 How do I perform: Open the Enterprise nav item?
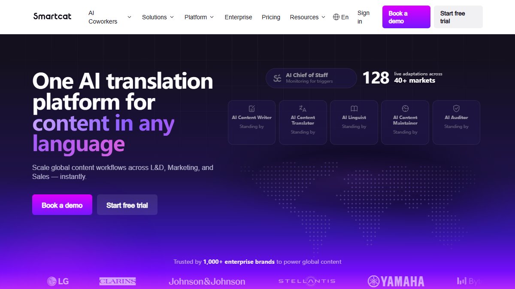click(x=238, y=17)
